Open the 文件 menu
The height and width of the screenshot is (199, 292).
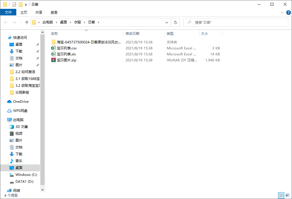pyautogui.click(x=8, y=12)
